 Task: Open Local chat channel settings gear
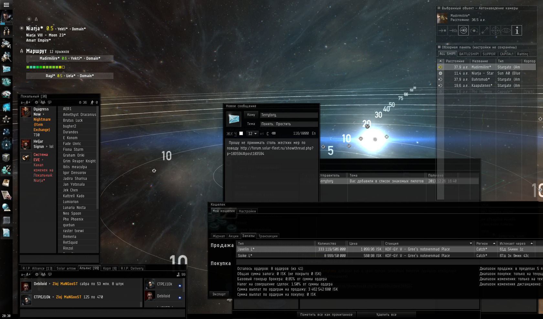[x=37, y=102]
